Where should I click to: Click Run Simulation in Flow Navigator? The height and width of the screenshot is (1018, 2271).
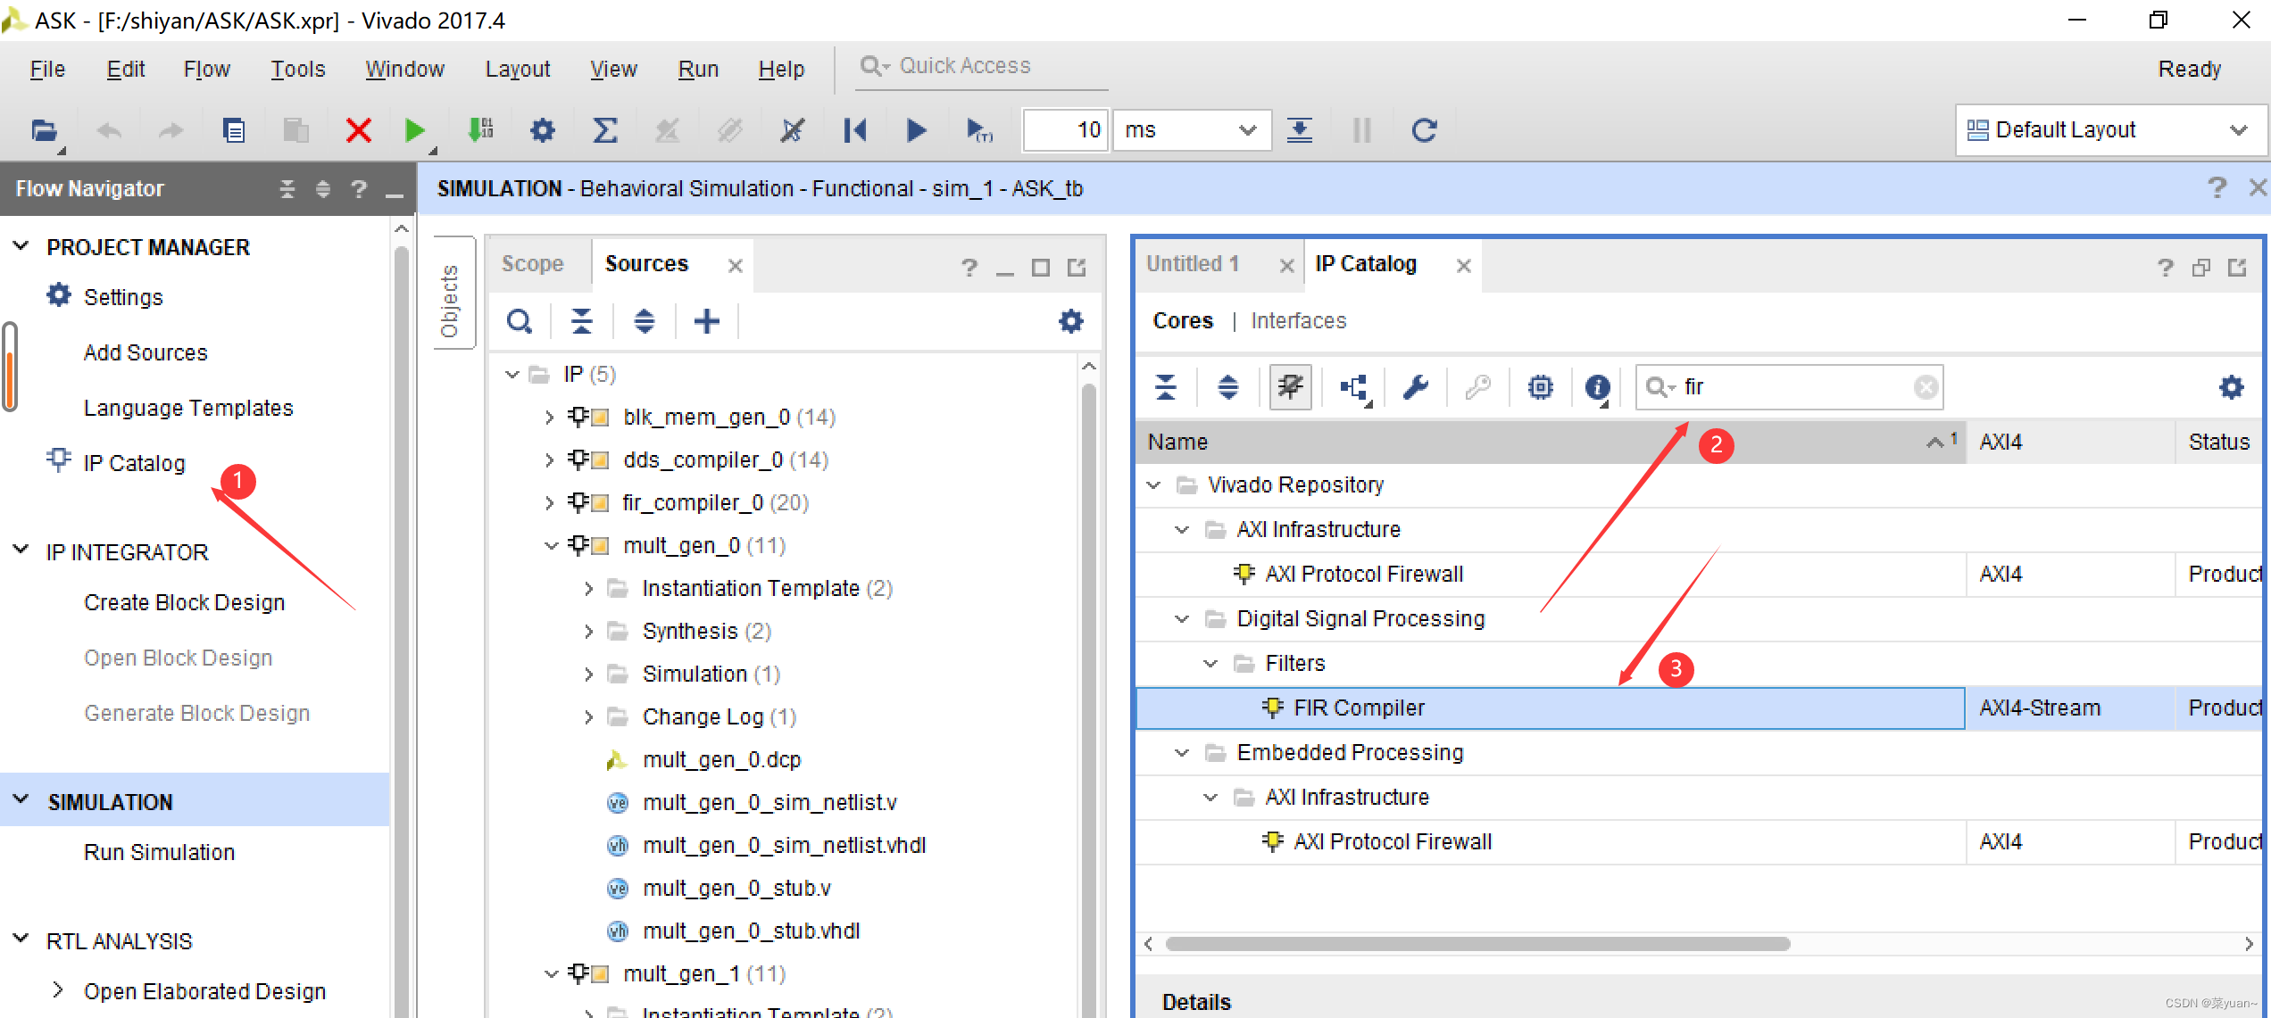(x=159, y=852)
